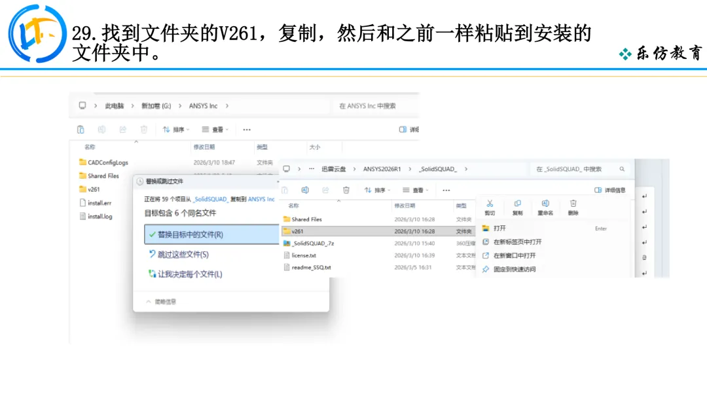Click the trash icon in _SolidSQUAD_ window toolbar

click(x=346, y=190)
